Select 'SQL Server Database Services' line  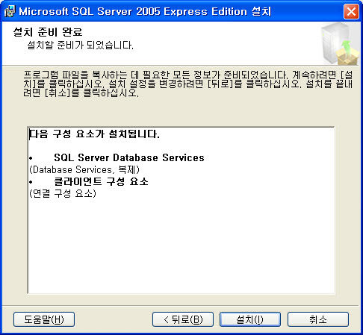pyautogui.click(x=129, y=157)
